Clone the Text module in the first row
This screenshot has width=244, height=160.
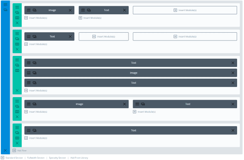pos(89,10)
